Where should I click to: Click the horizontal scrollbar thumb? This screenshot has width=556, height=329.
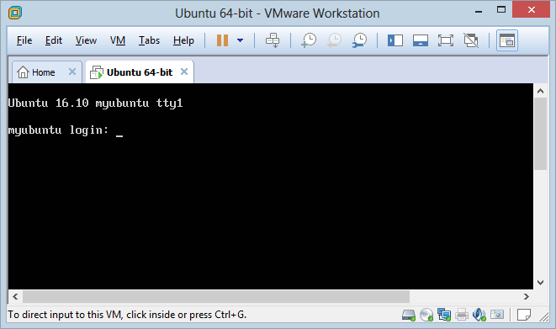click(216, 296)
